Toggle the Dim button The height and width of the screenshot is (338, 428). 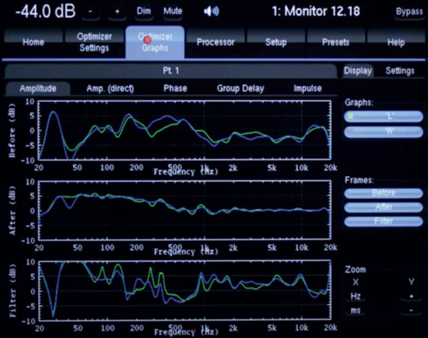pyautogui.click(x=144, y=12)
